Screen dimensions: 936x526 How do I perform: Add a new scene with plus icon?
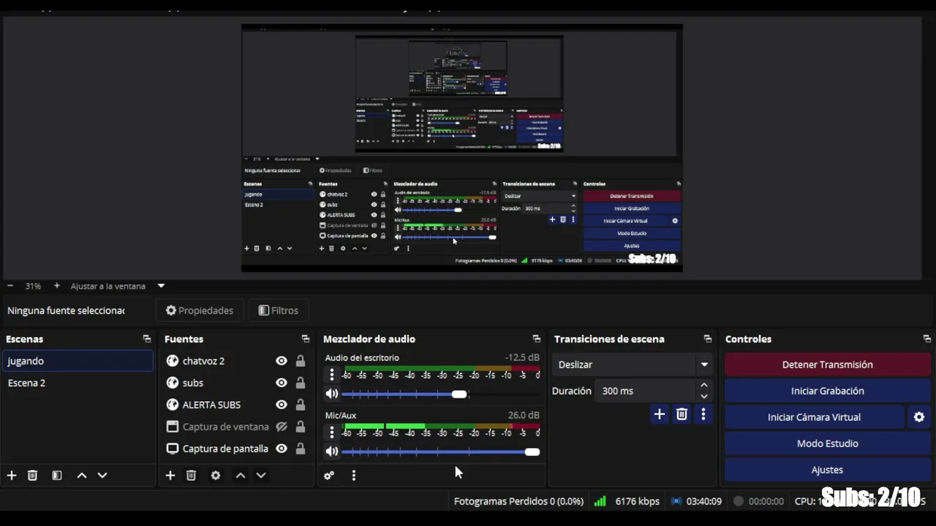click(x=12, y=476)
